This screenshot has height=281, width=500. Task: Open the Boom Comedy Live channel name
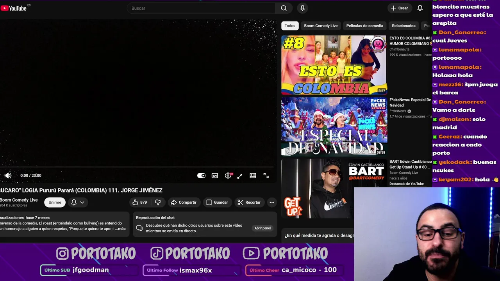pyautogui.click(x=19, y=200)
